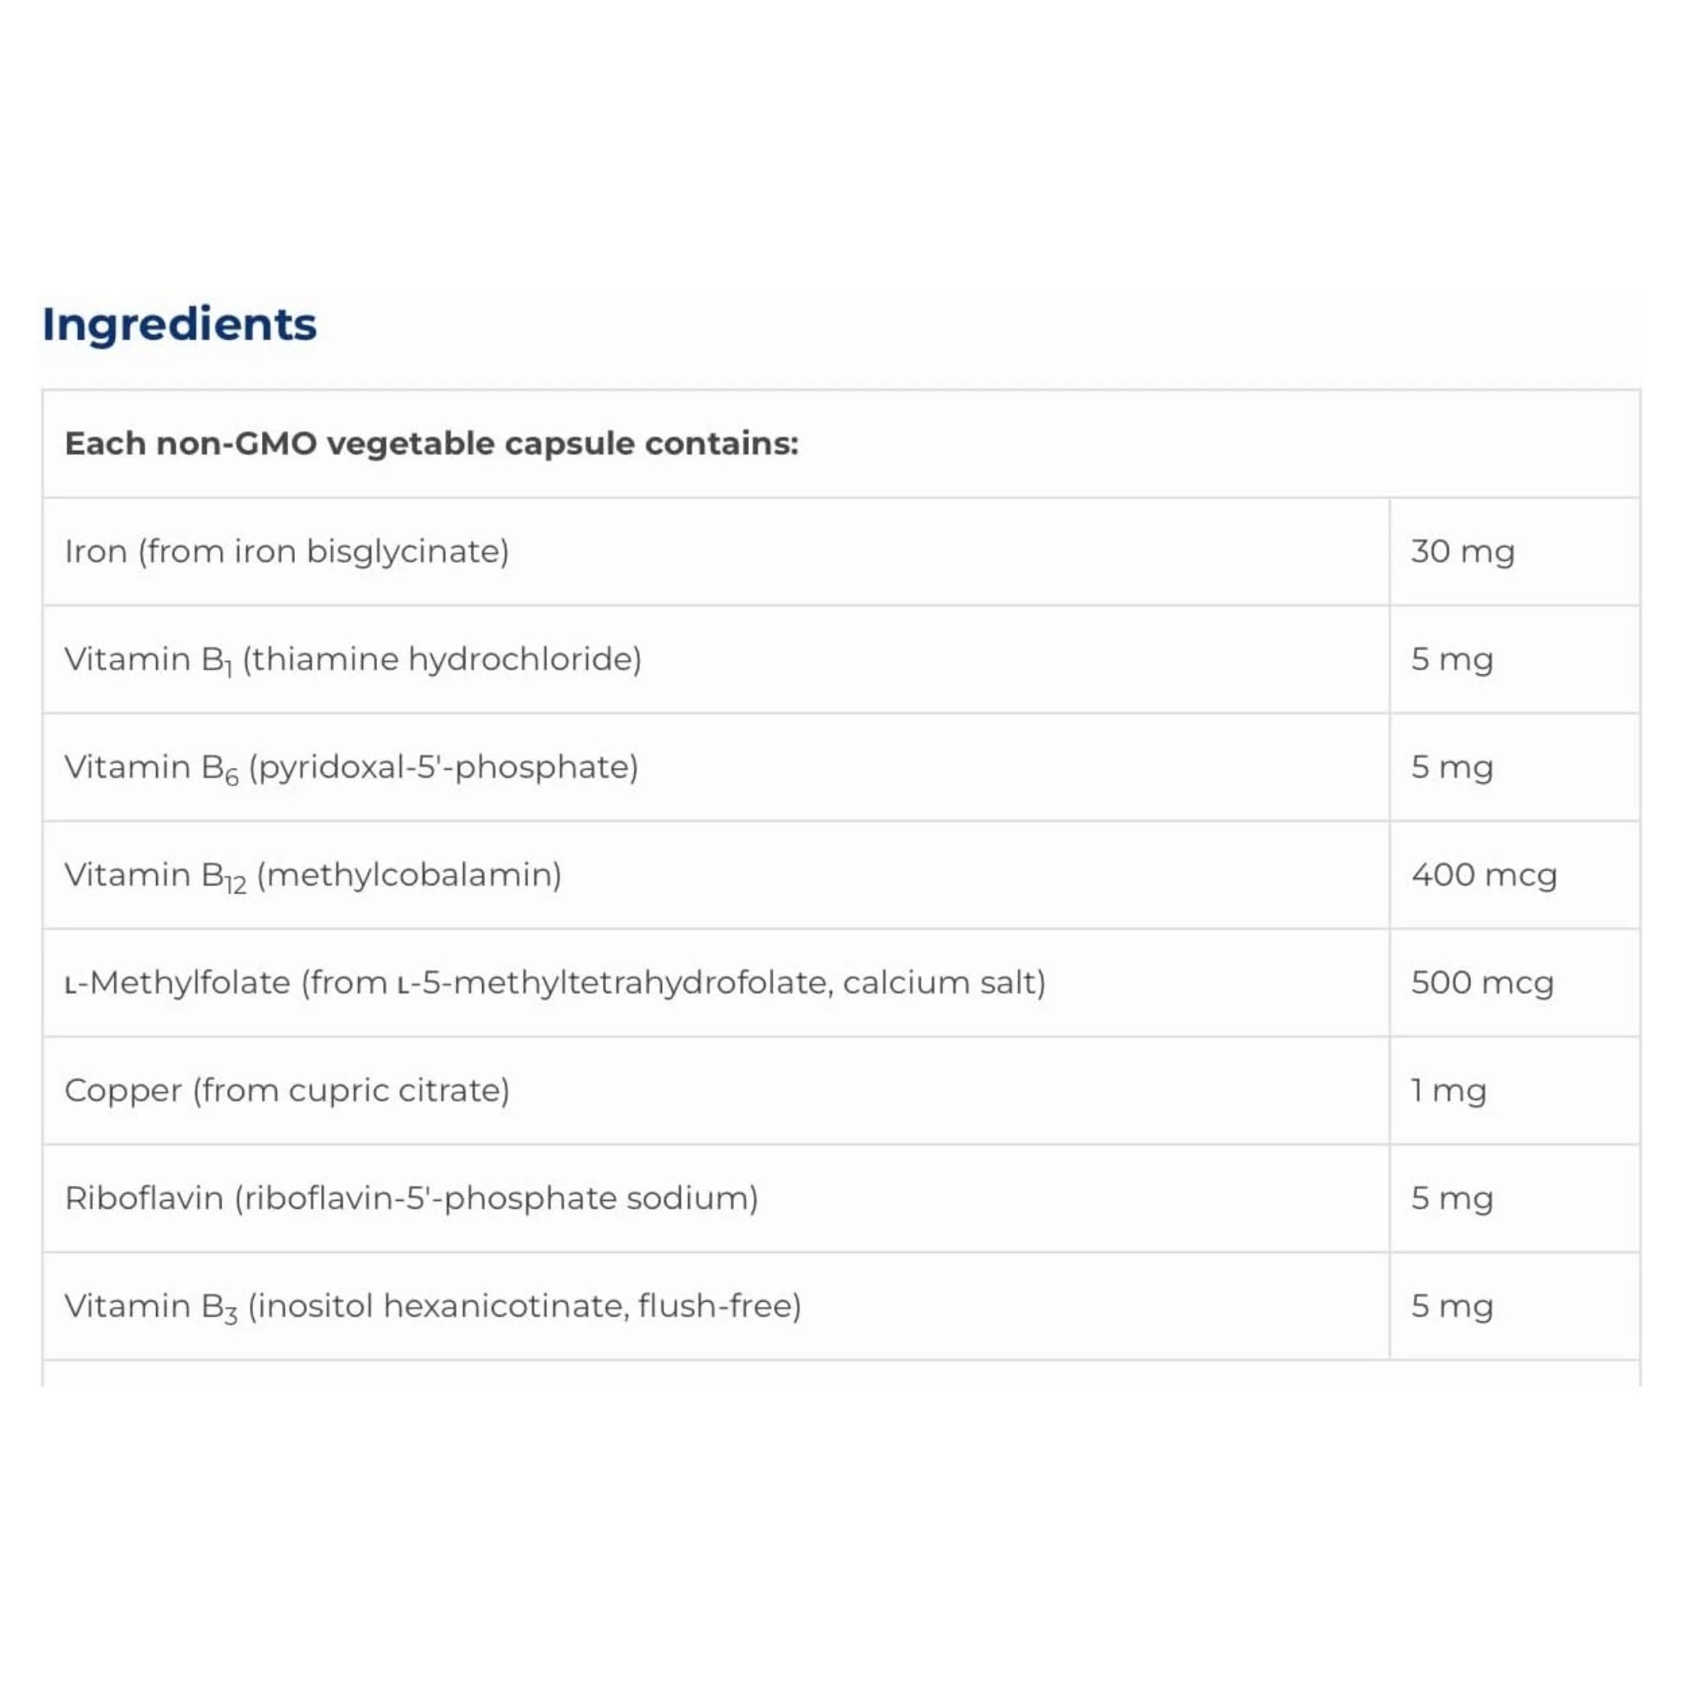
Task: Select the Vitamin B12 methylcobalamin label
Action: (313, 875)
